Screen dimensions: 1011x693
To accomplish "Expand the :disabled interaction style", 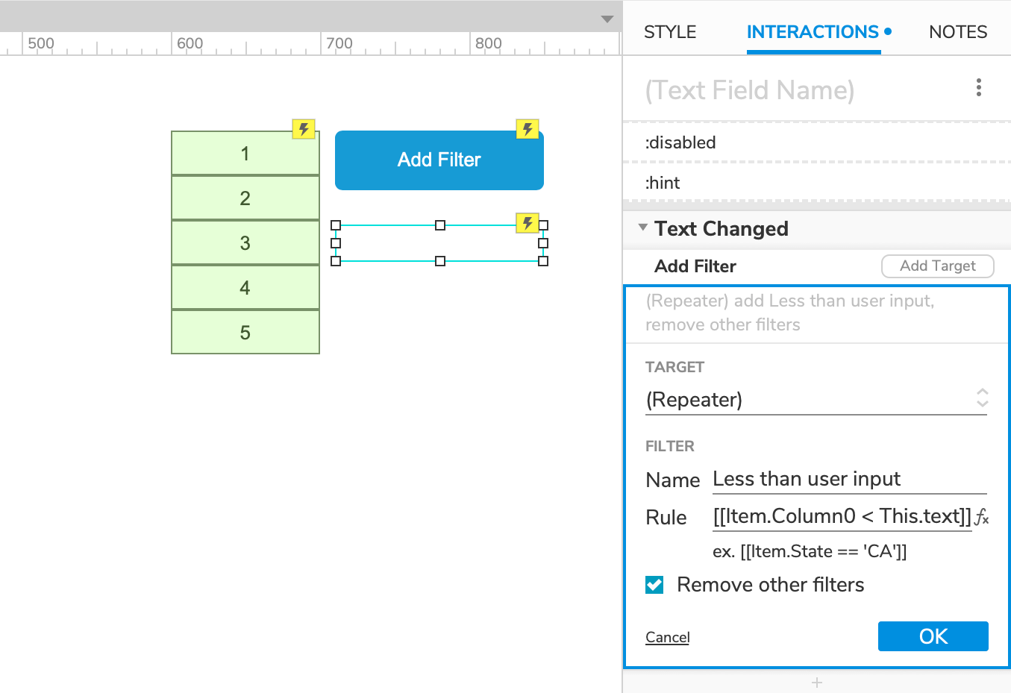I will click(680, 142).
